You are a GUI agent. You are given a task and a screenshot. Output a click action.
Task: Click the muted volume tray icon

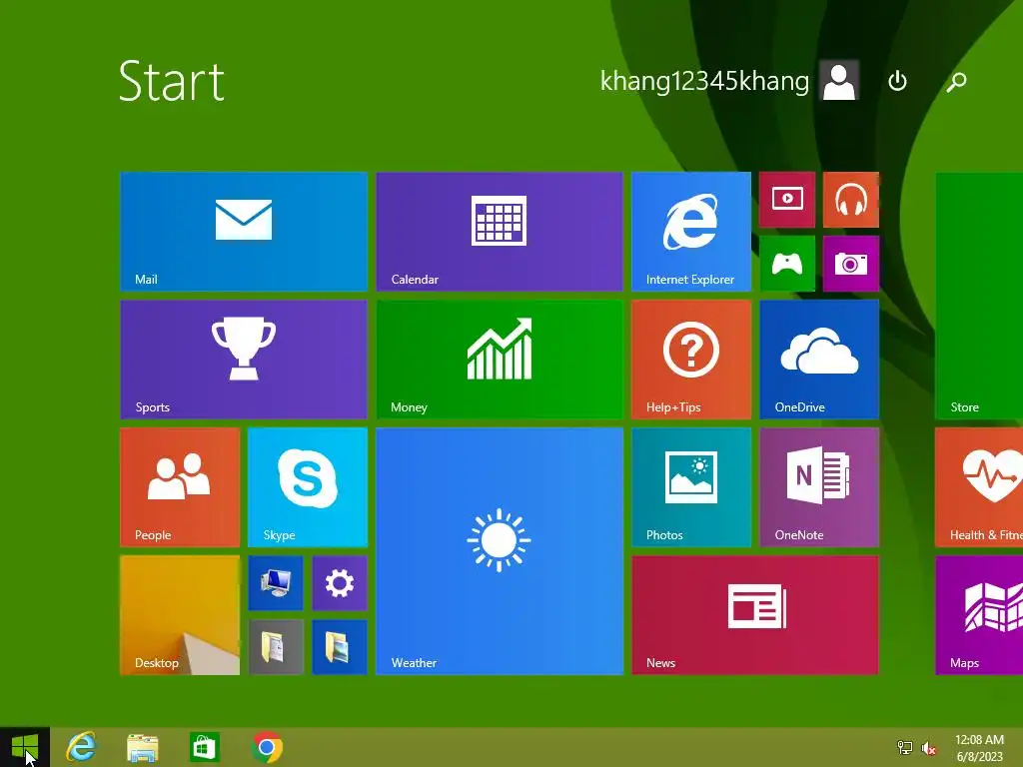(x=928, y=748)
